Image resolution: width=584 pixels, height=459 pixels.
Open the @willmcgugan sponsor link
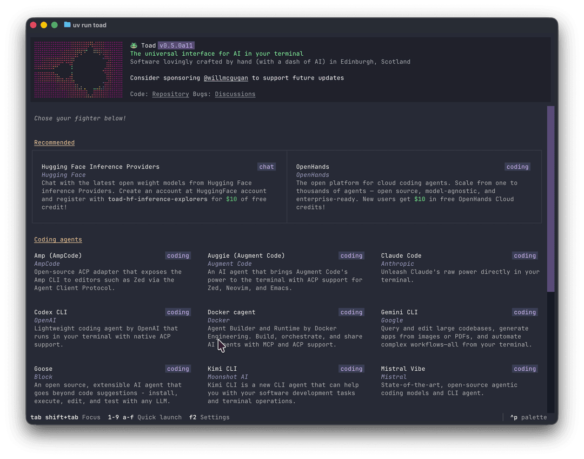(225, 78)
